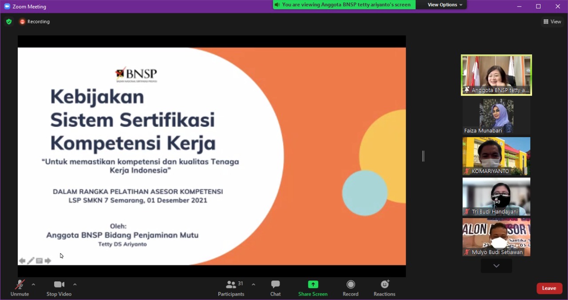Screen dimensions: 568x300
Task: Open the Participants panel
Action: tap(231, 288)
